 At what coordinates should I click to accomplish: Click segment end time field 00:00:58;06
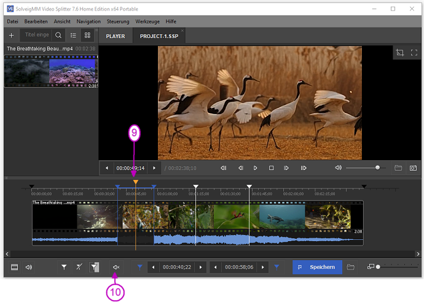pyautogui.click(x=239, y=267)
